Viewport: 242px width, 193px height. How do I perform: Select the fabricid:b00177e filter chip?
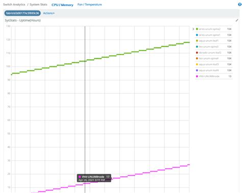point(22,13)
